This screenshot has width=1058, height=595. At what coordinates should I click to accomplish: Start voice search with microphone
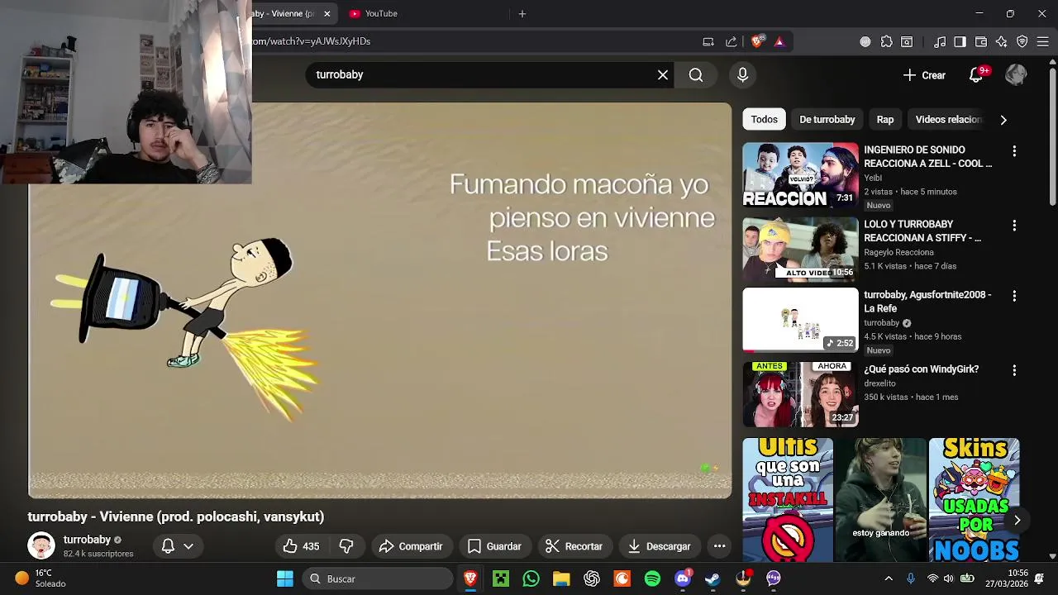click(x=742, y=75)
